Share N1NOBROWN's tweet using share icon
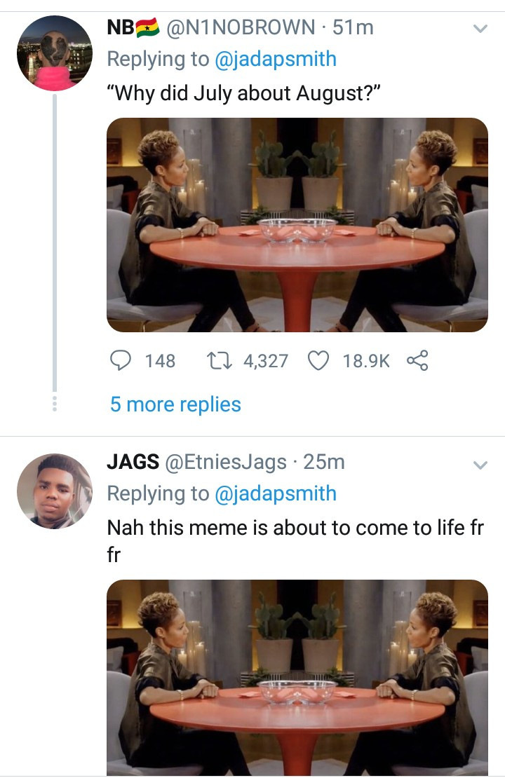505x778 pixels. point(417,361)
